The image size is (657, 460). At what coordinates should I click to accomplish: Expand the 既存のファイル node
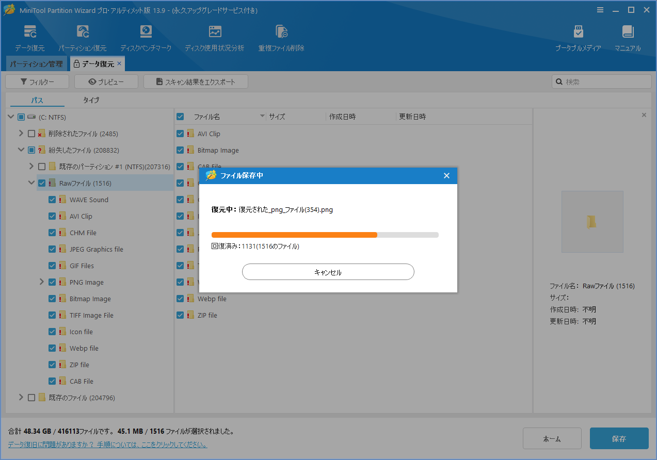21,398
